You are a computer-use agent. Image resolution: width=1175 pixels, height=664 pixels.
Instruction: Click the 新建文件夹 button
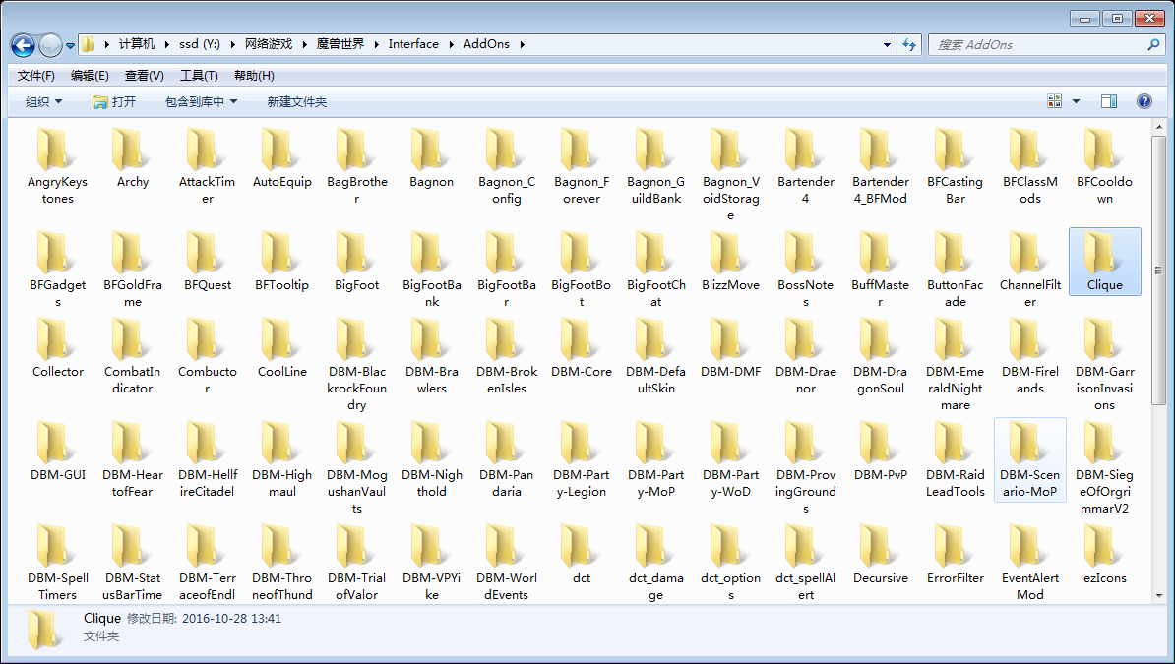(x=297, y=102)
